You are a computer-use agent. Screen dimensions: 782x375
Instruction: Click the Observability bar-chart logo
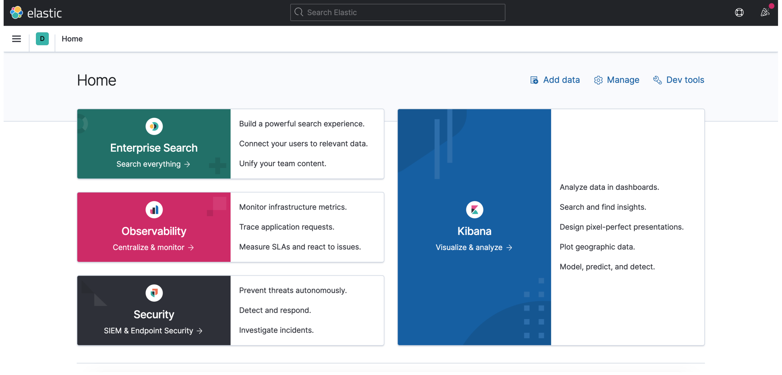point(154,210)
